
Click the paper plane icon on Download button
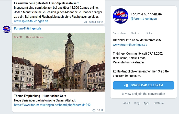[x=126, y=85]
